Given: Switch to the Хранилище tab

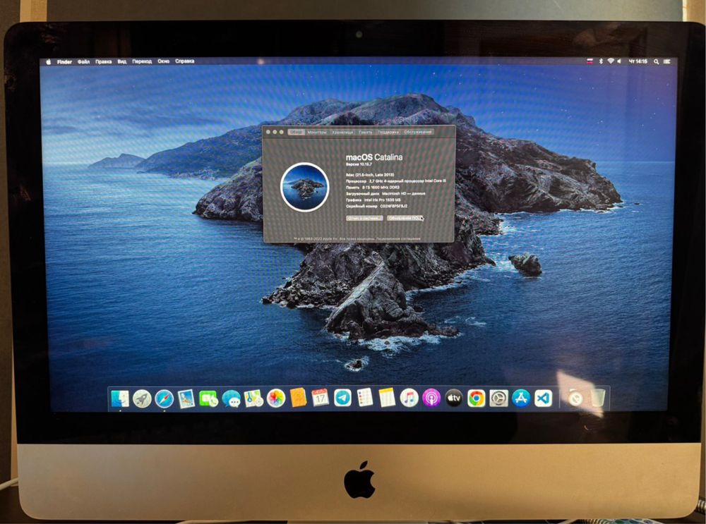Looking at the screenshot, I should [x=342, y=133].
